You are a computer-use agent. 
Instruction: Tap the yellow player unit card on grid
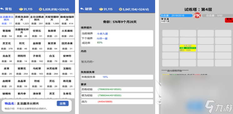tap(188, 48)
